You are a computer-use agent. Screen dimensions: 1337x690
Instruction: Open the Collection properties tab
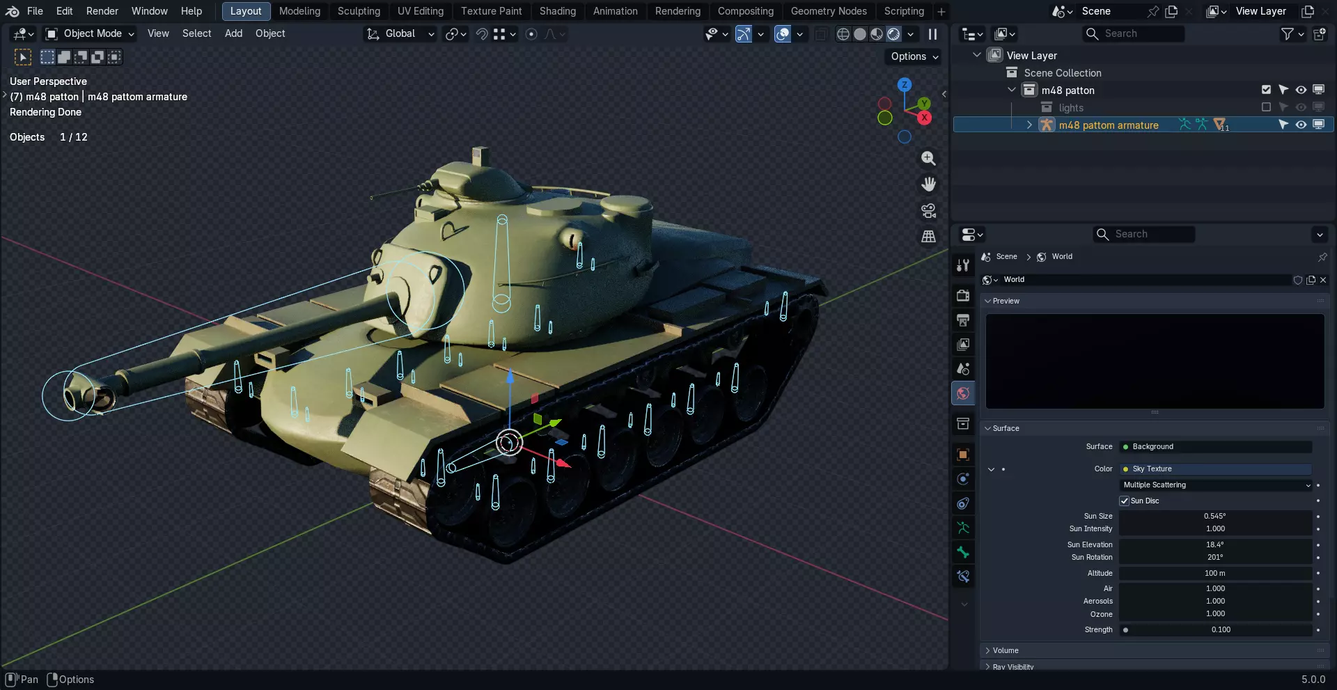[x=963, y=424]
